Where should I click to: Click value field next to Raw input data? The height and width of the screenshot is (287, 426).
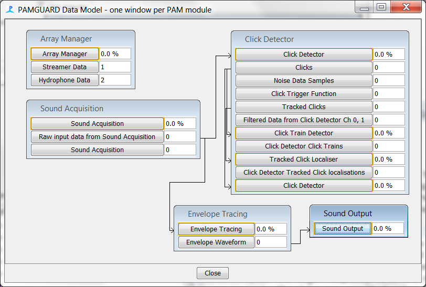[x=180, y=136]
